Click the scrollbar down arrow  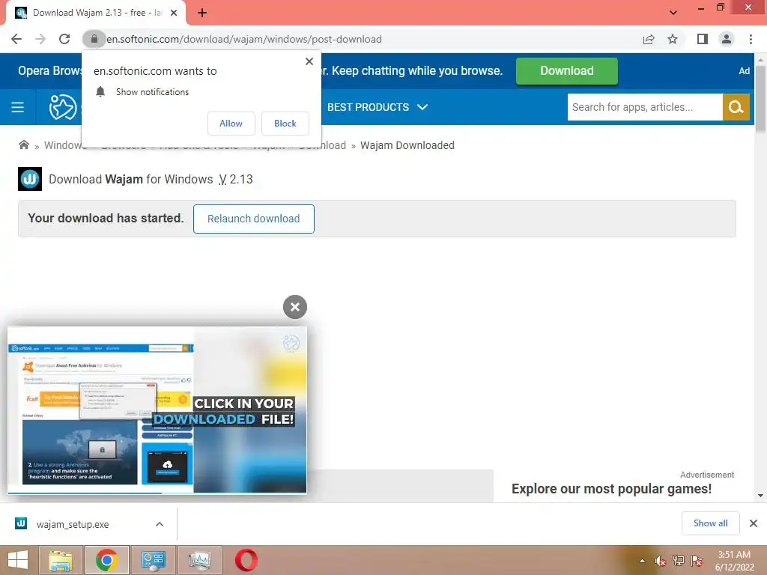(760, 496)
